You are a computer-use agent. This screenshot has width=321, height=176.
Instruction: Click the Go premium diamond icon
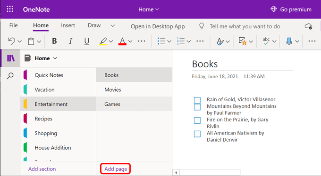(x=274, y=9)
